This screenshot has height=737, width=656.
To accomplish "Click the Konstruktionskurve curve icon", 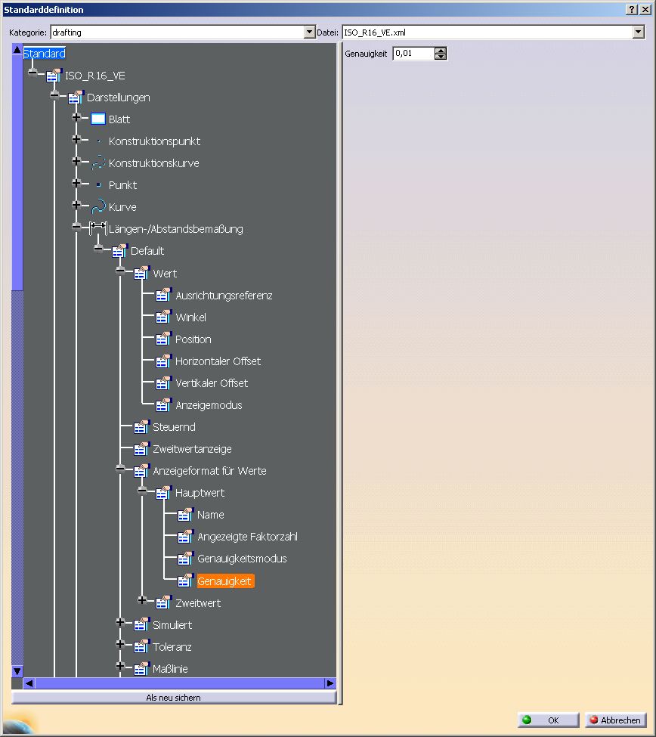I will (x=97, y=163).
